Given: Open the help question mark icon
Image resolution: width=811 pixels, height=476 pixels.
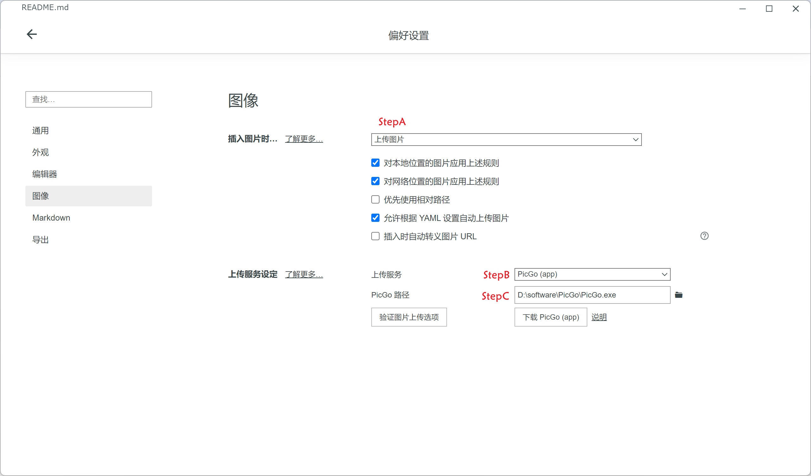Looking at the screenshot, I should [705, 236].
